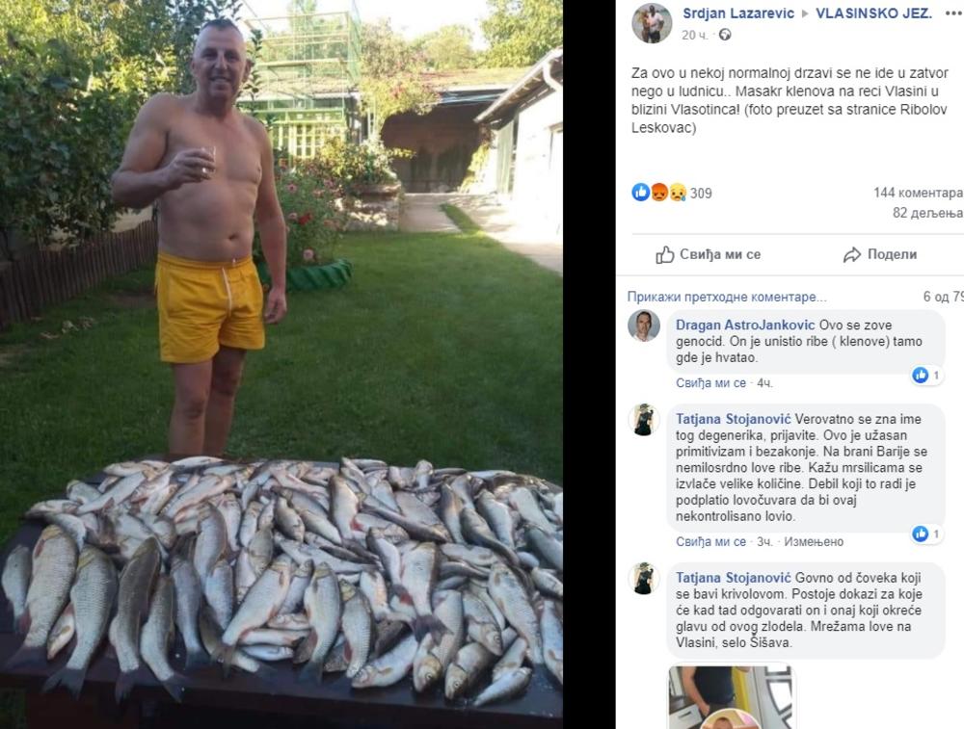
Task: Like Dragan AstroJankovic's comment via Свиђа ми се
Action: pyautogui.click(x=710, y=383)
